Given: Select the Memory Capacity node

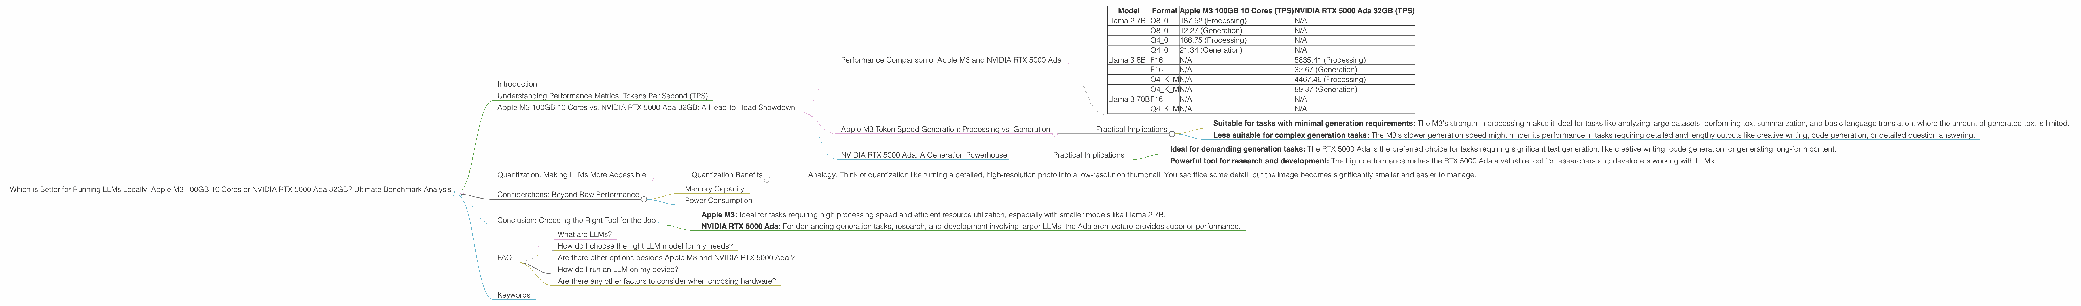Looking at the screenshot, I should 714,189.
